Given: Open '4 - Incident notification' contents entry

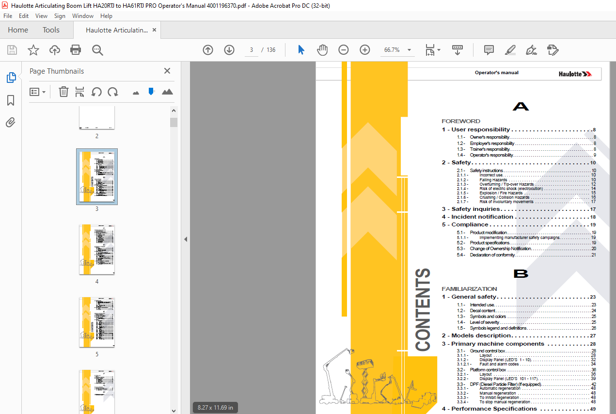Looking at the screenshot, I should tap(519, 217).
